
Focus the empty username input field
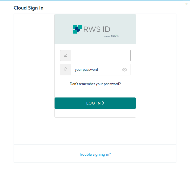click(x=95, y=56)
